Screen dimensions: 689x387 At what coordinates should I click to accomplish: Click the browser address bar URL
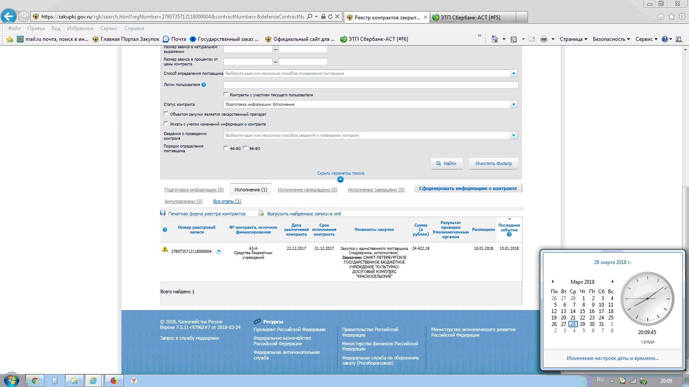point(172,17)
